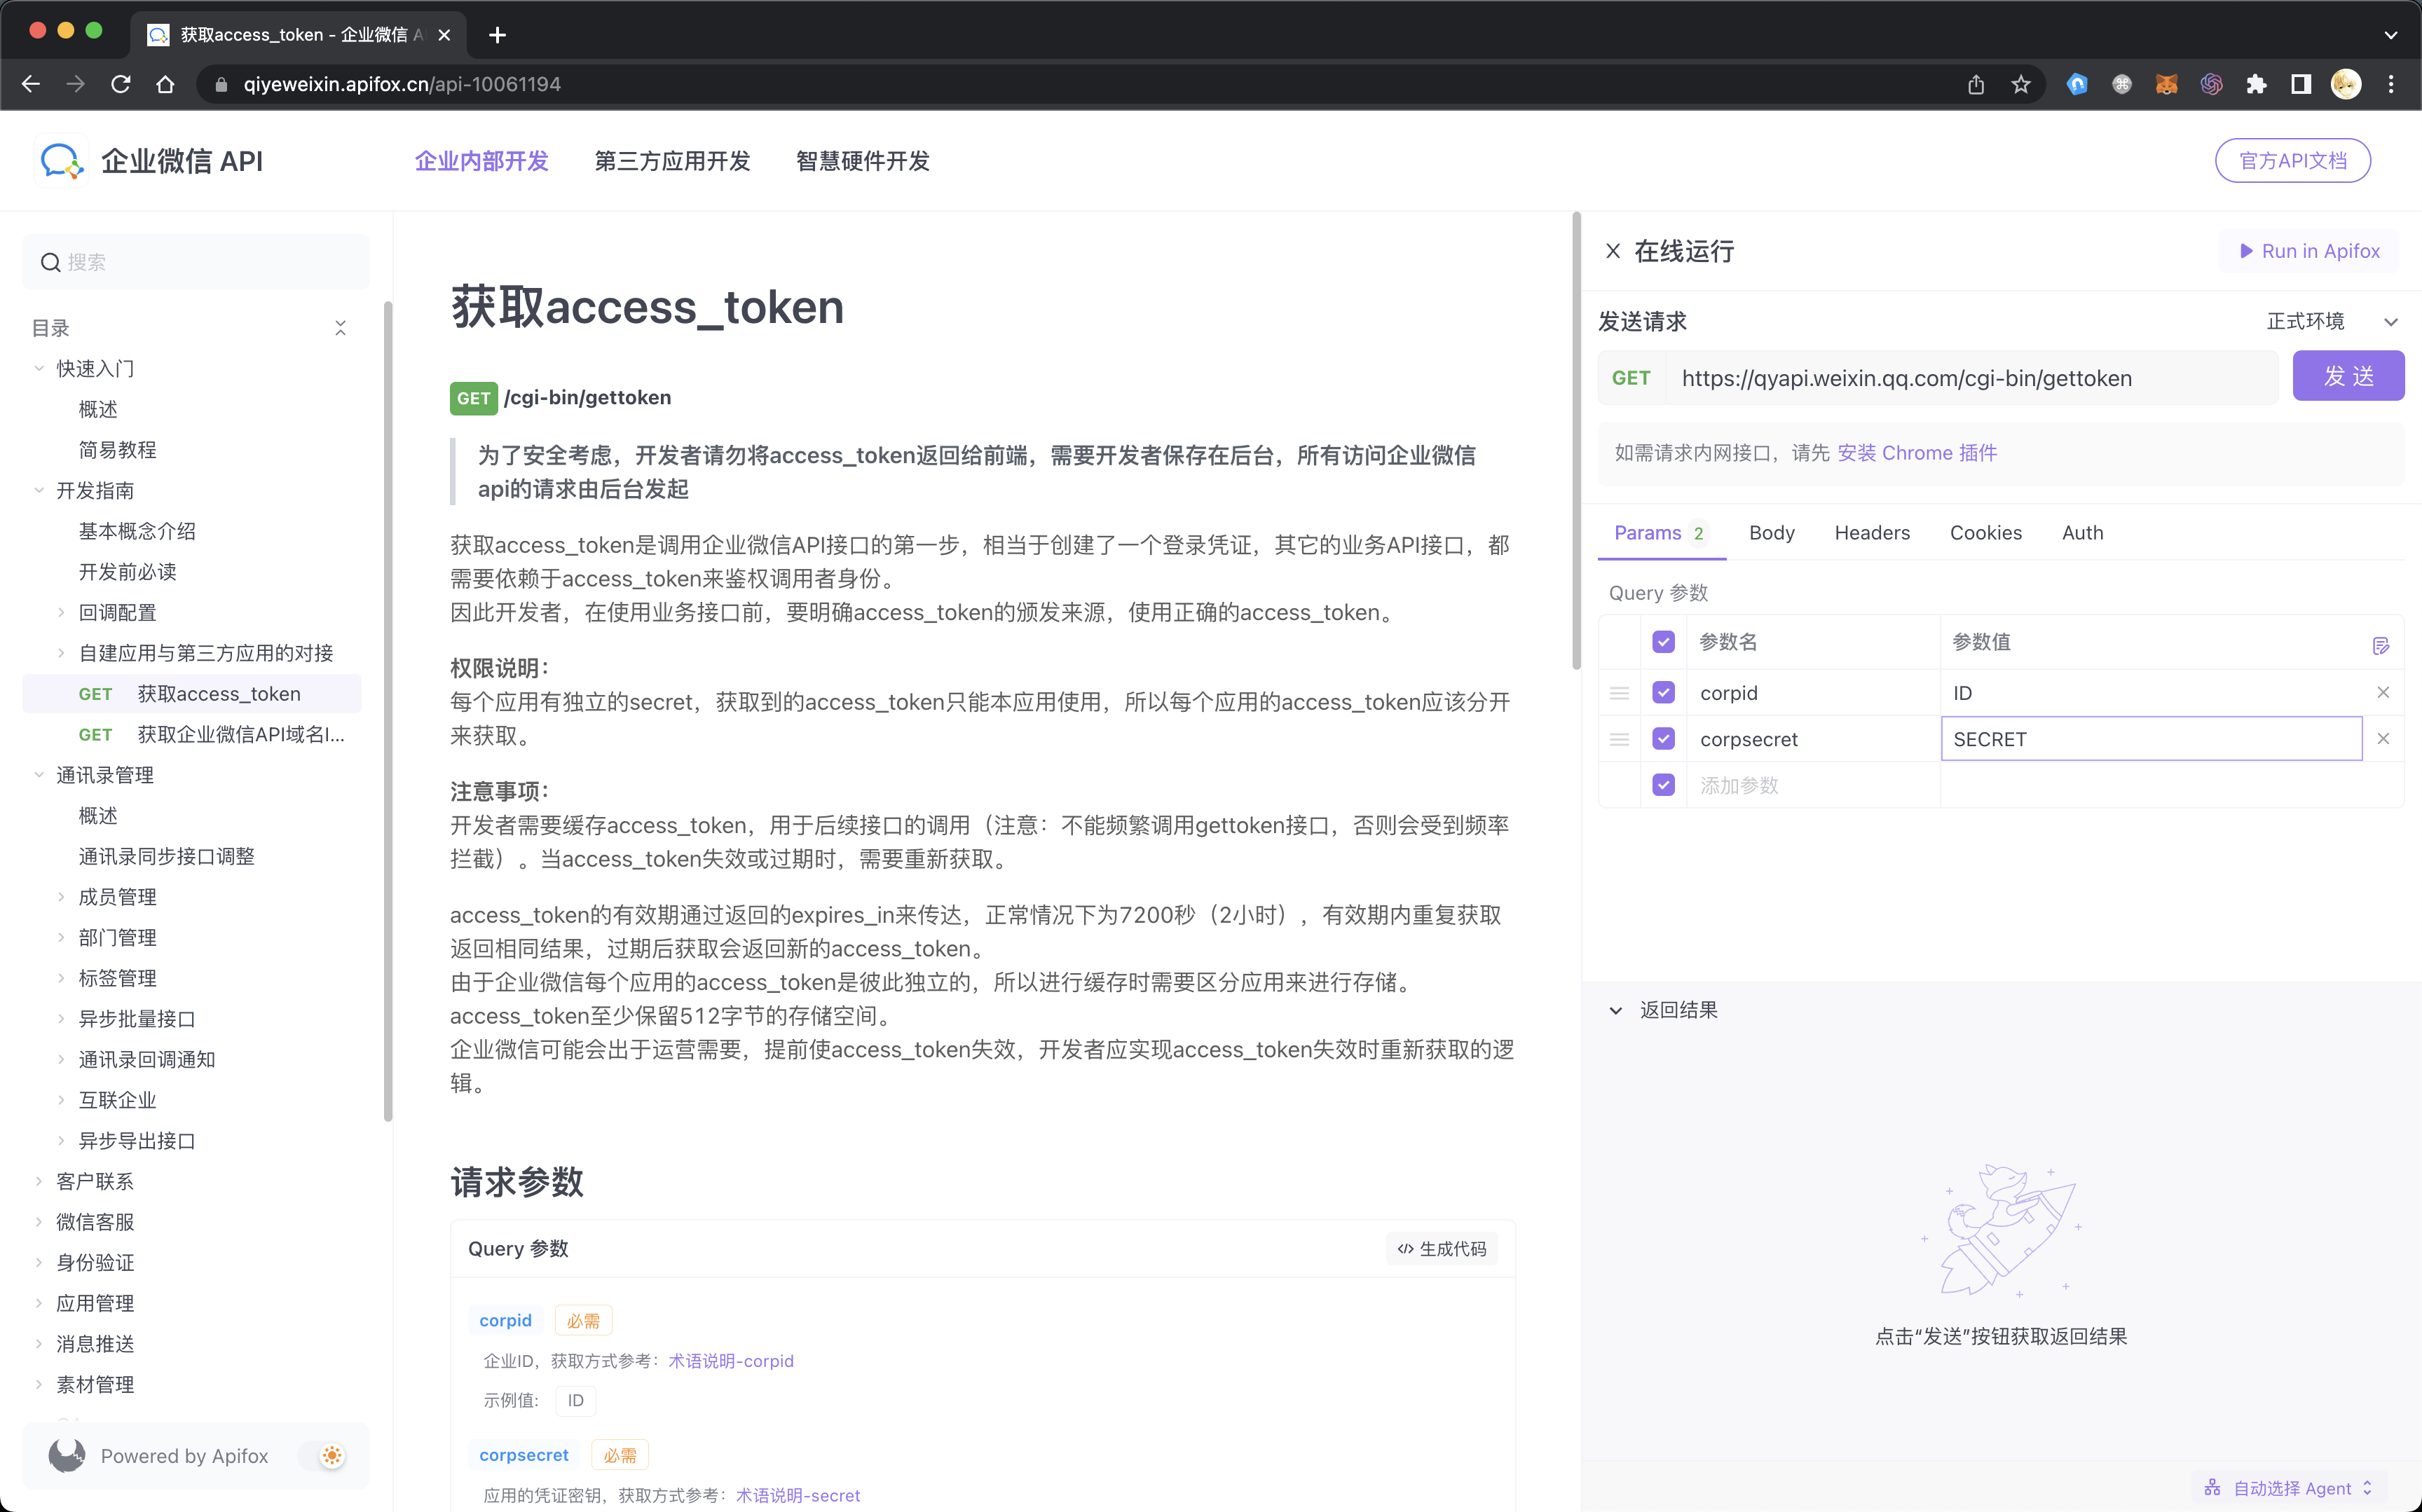
Task: Switch to the 智慧硬件开发 nav tab
Action: 863,161
